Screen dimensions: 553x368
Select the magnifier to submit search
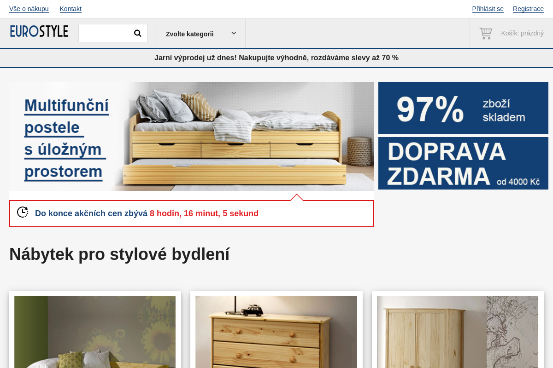click(x=137, y=33)
